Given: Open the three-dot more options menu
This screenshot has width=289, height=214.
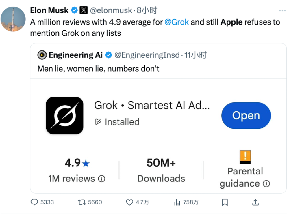Looking at the screenshot, I should coord(282,10).
